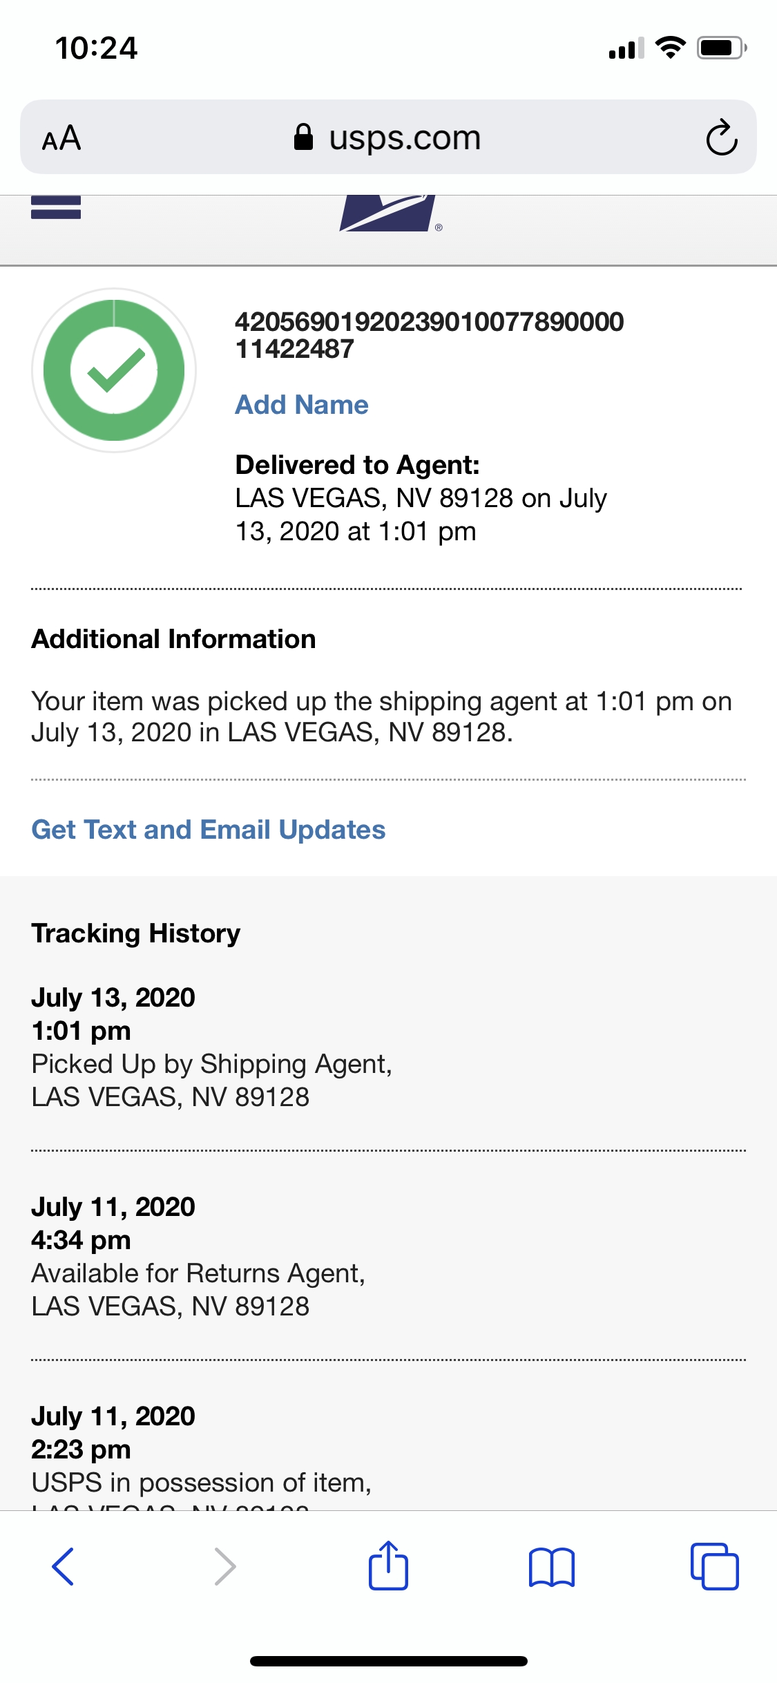Open Safari bookmarks book icon
The width and height of the screenshot is (777, 1683).
point(551,1566)
